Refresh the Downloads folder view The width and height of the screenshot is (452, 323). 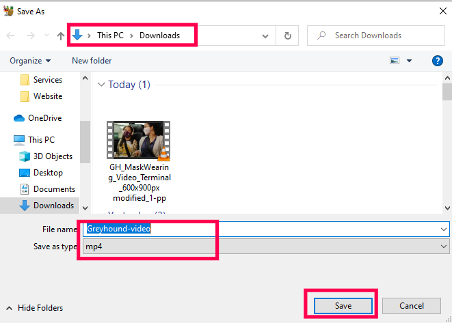tap(287, 36)
